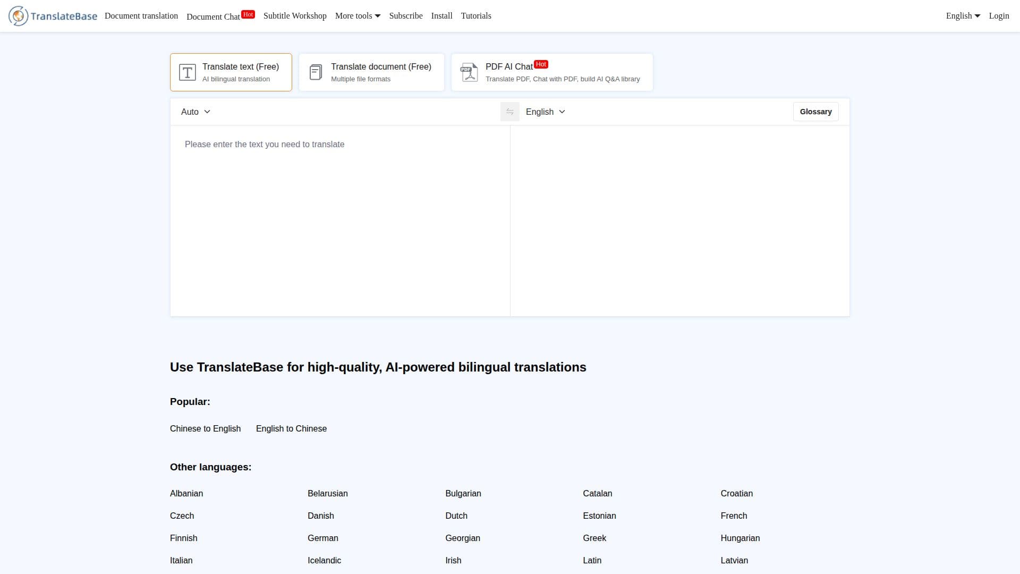Click the Login link
This screenshot has width=1020, height=574.
(x=999, y=16)
